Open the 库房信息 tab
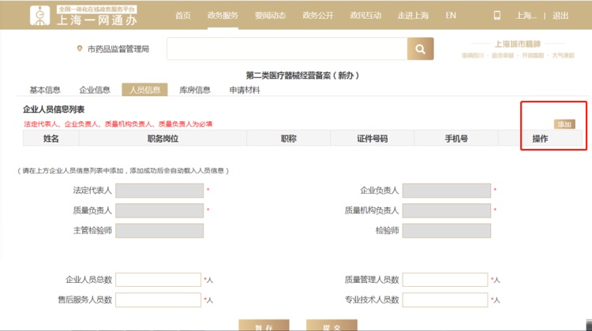This screenshot has height=331, width=592. pyautogui.click(x=195, y=90)
